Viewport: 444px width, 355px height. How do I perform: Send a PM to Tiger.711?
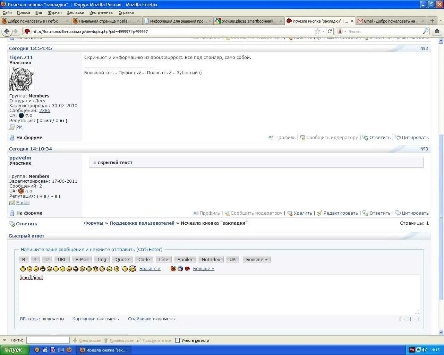pos(19,127)
